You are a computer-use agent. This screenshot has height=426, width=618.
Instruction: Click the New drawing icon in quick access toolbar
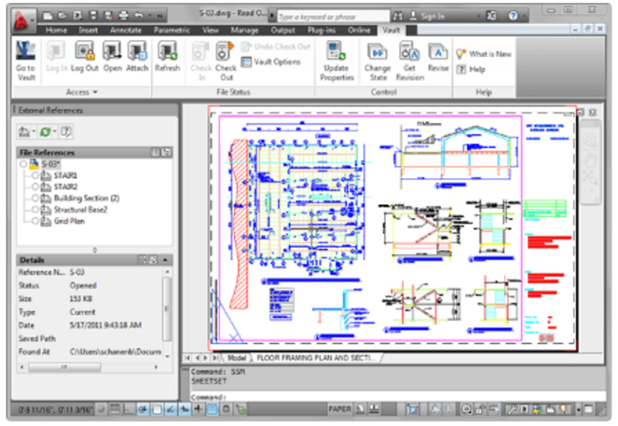pos(47,16)
